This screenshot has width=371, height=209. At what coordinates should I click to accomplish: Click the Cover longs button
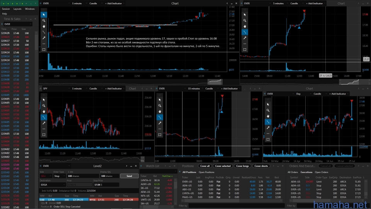point(243,166)
